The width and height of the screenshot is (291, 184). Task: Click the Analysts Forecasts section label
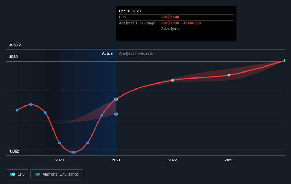coord(136,53)
